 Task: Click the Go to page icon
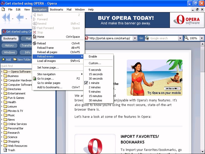tap(35, 79)
